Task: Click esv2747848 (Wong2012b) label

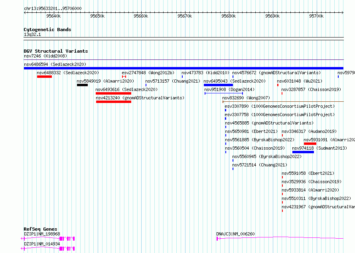Action: click(148, 73)
